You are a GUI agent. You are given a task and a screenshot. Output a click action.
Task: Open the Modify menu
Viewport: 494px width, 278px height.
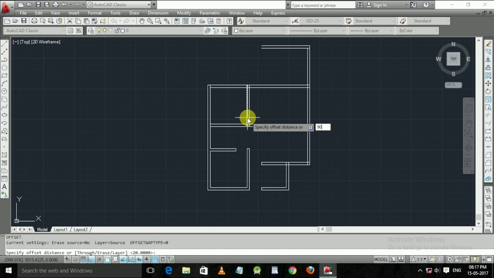click(184, 13)
